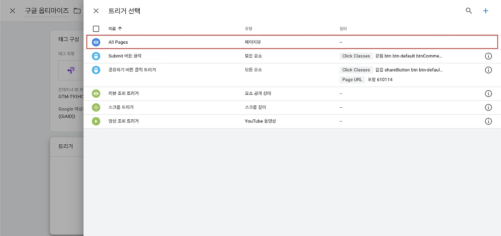This screenshot has height=236, width=501.
Task: Open folder icon beside 구글 옵티마이즈
Action: tap(77, 11)
